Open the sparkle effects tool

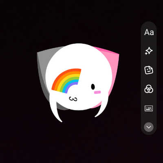click(149, 51)
